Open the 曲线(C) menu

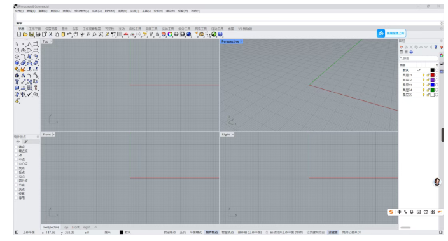click(55, 11)
